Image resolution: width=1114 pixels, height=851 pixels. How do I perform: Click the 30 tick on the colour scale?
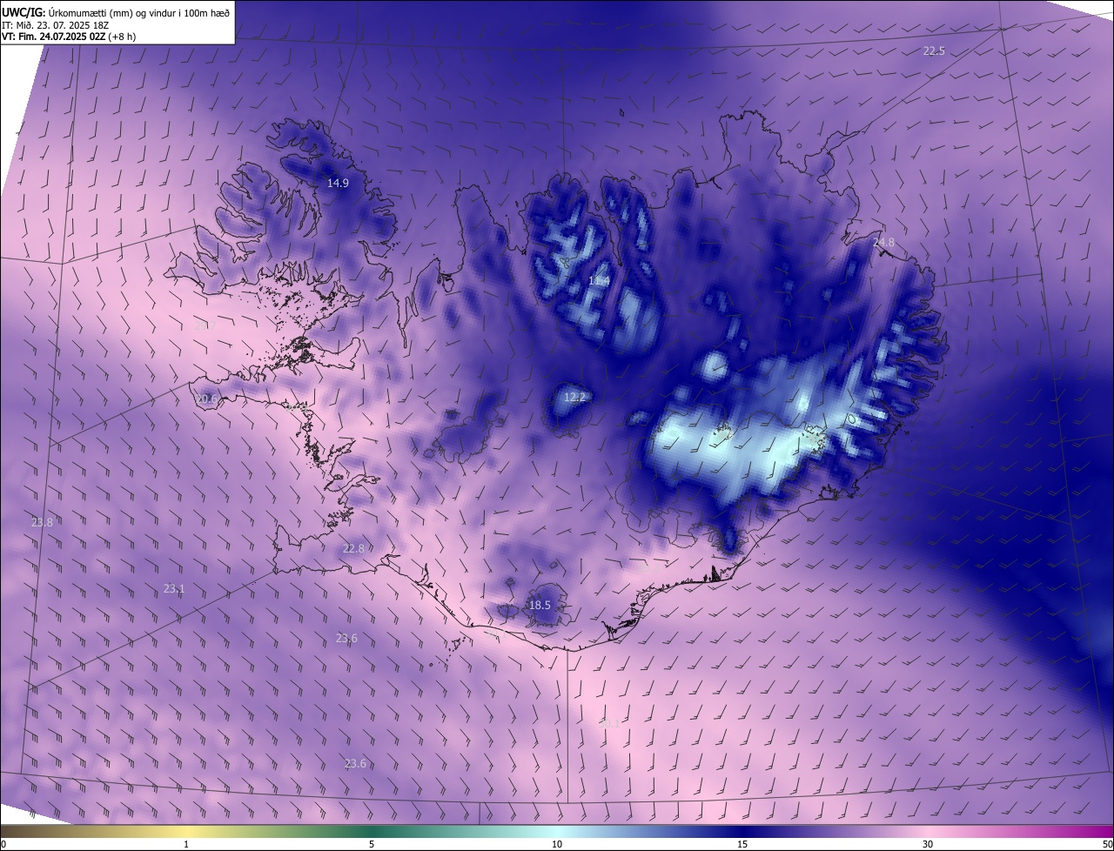[928, 844]
